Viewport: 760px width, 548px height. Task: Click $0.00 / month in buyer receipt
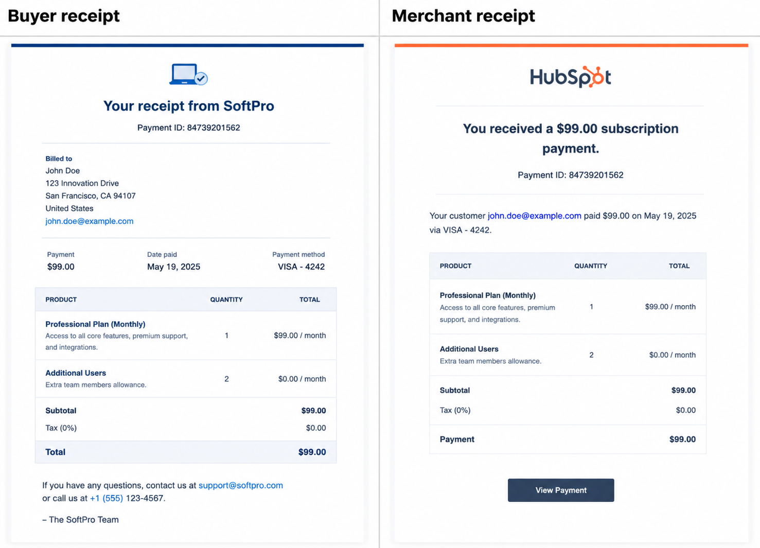[x=302, y=379]
